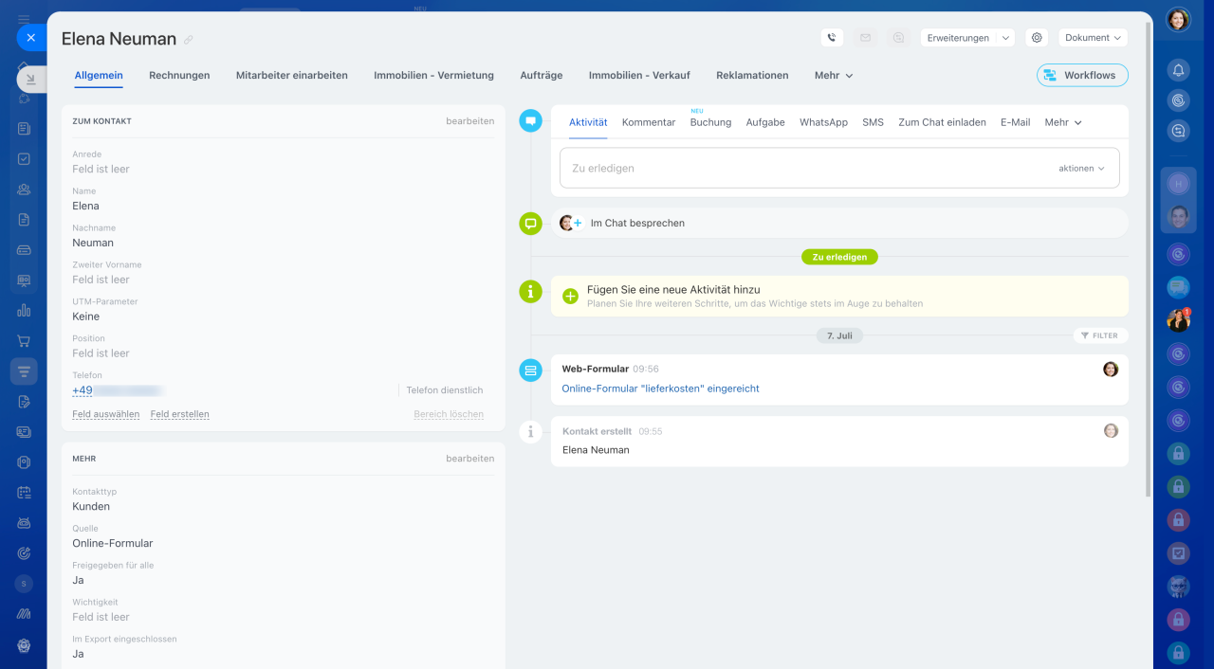Viewport: 1214px width, 669px height.
Task: Switch to the Kommentar activity tab
Action: [x=649, y=122]
